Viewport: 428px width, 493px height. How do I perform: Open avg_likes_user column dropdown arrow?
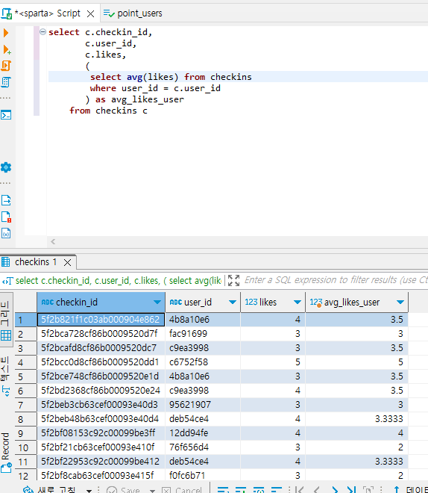400,303
